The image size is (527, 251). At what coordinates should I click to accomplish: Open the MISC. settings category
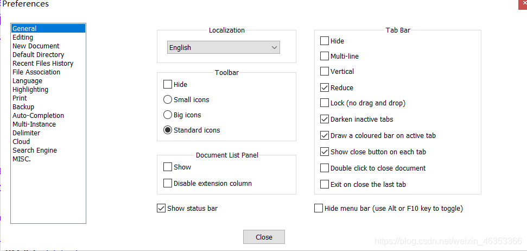tap(22, 159)
